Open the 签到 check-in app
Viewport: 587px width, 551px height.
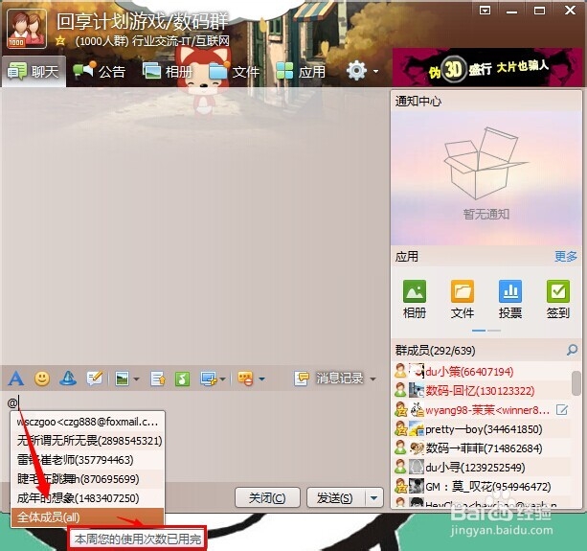[x=558, y=299]
